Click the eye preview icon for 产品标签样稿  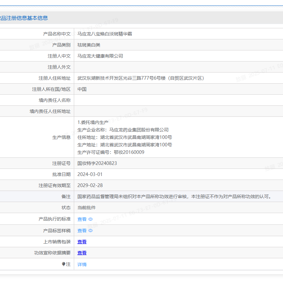pos(90,230)
